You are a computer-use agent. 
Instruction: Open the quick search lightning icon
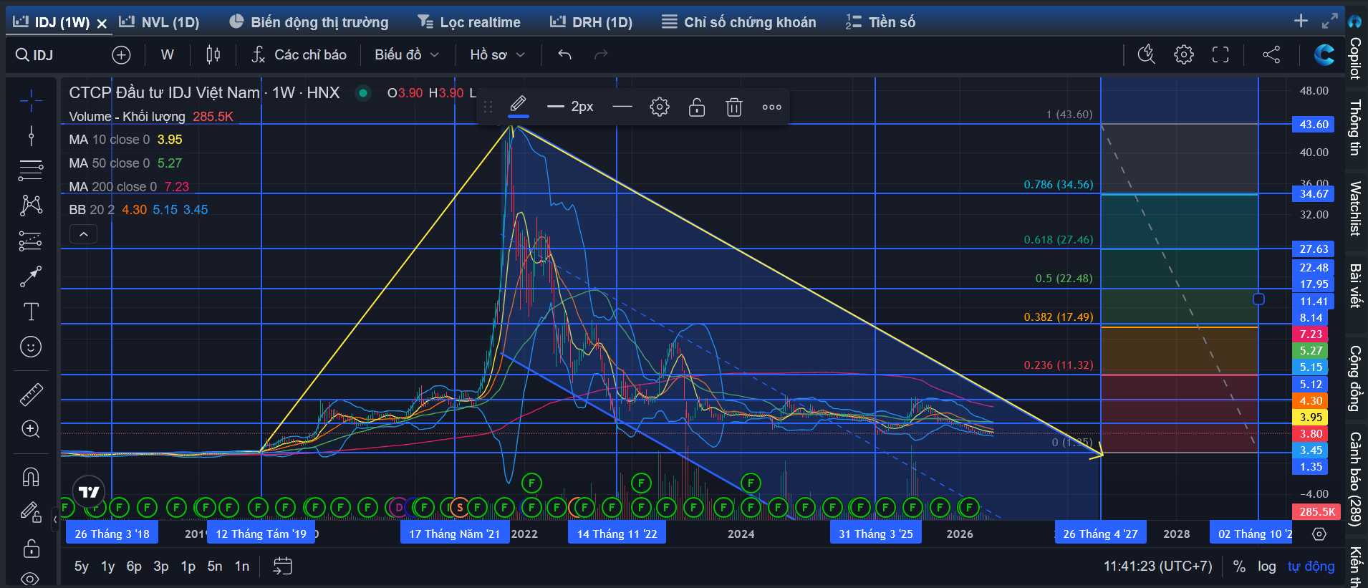coord(1147,55)
